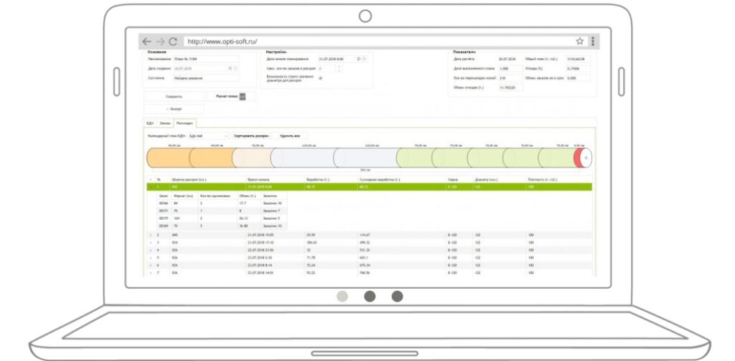Select the first orange roll segment
This screenshot has height=361, width=735.
click(x=169, y=158)
